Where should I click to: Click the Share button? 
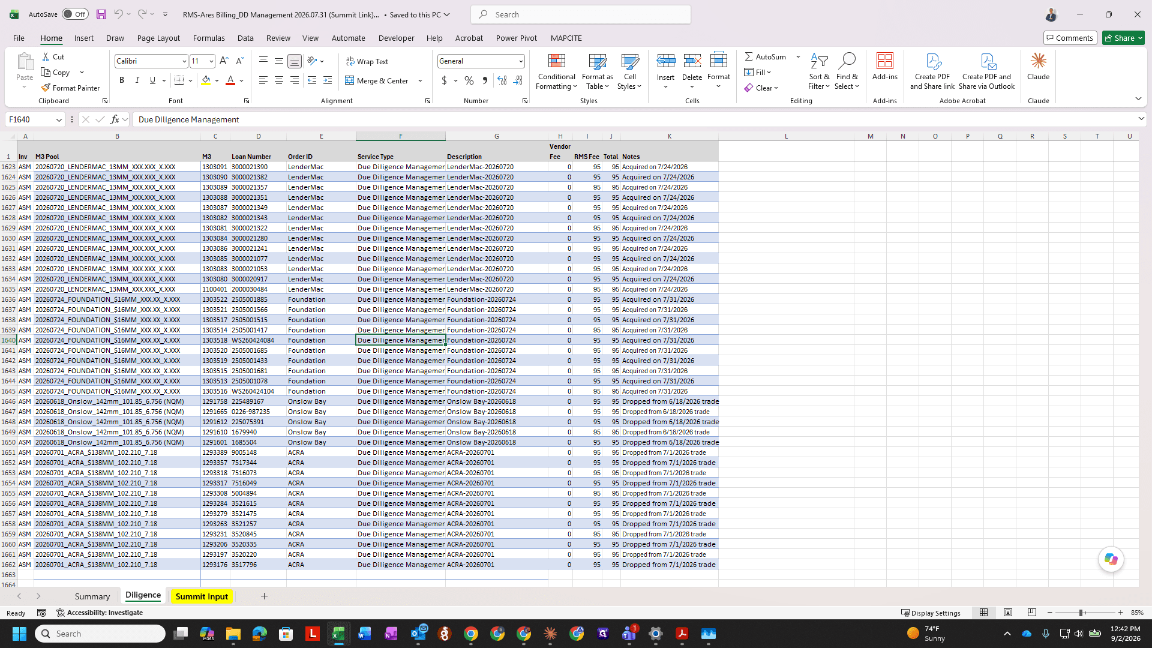[x=1123, y=38]
